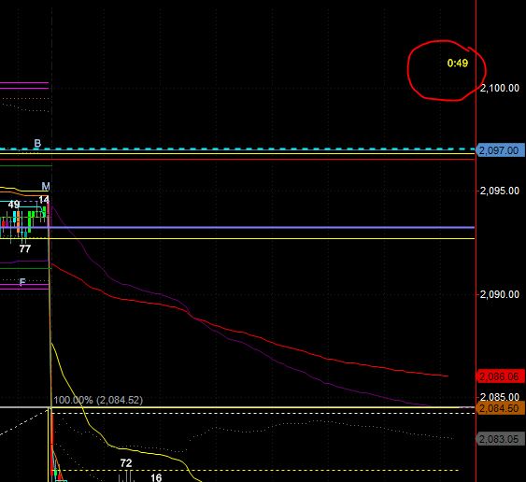Click the 2,090.00 price axis label
Viewport: 526px width, 482px height.
point(500,294)
